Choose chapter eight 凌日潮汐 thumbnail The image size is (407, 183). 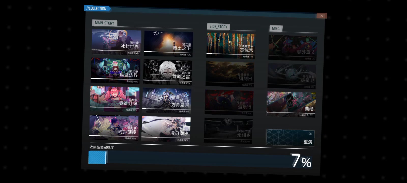click(x=166, y=129)
